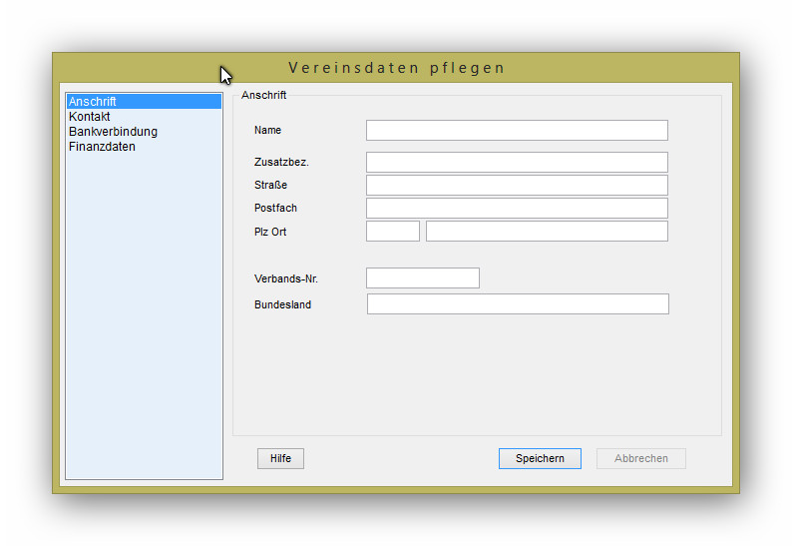Activate the Bundesland text field
The width and height of the screenshot is (792, 546).
click(517, 304)
